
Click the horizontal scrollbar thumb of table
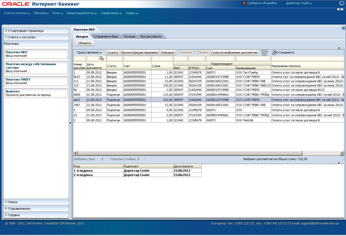click(190, 153)
